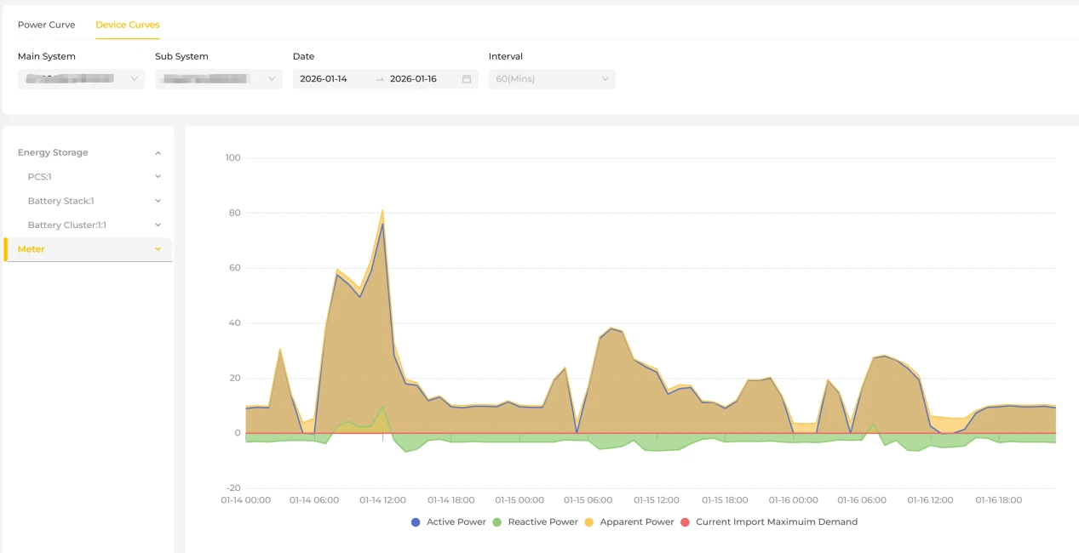Click the yellow Meter chevron icon
Viewport: 1079px width, 553px height.
click(x=158, y=249)
